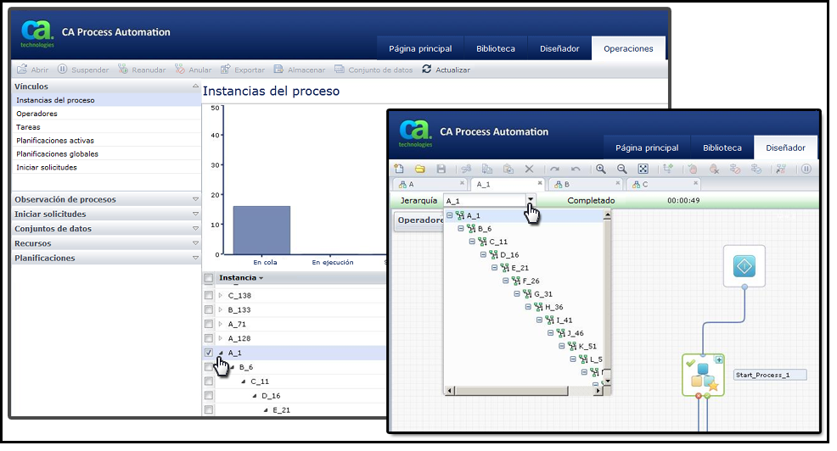This screenshot has width=837, height=451.
Task: Expand the C_138 instance row
Action: (221, 295)
